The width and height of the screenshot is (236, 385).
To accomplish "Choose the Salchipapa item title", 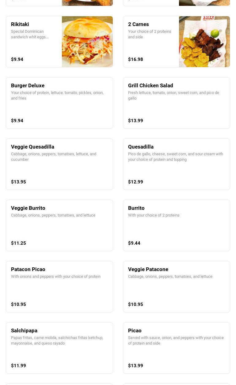I will [x=24, y=330].
